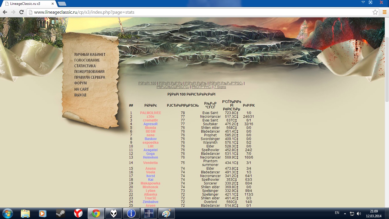Click player name z30n
The width and height of the screenshot is (389, 219).
point(151,117)
